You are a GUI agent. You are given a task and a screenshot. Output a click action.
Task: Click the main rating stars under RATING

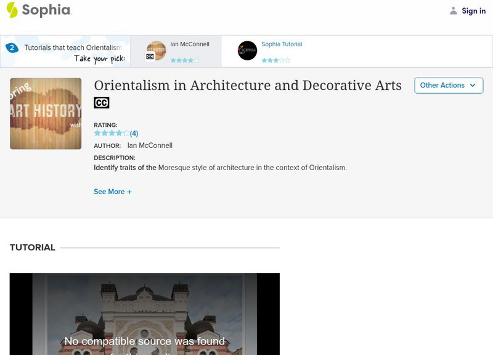coord(112,133)
